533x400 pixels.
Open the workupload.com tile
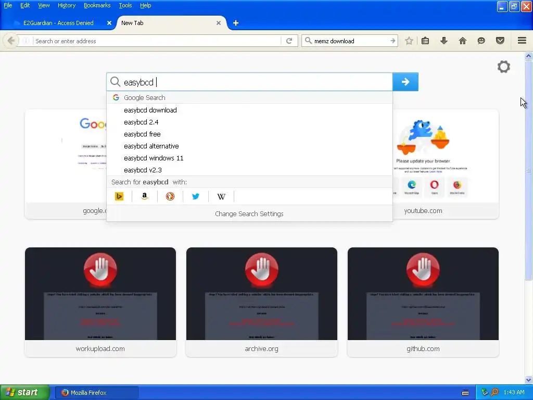100,302
